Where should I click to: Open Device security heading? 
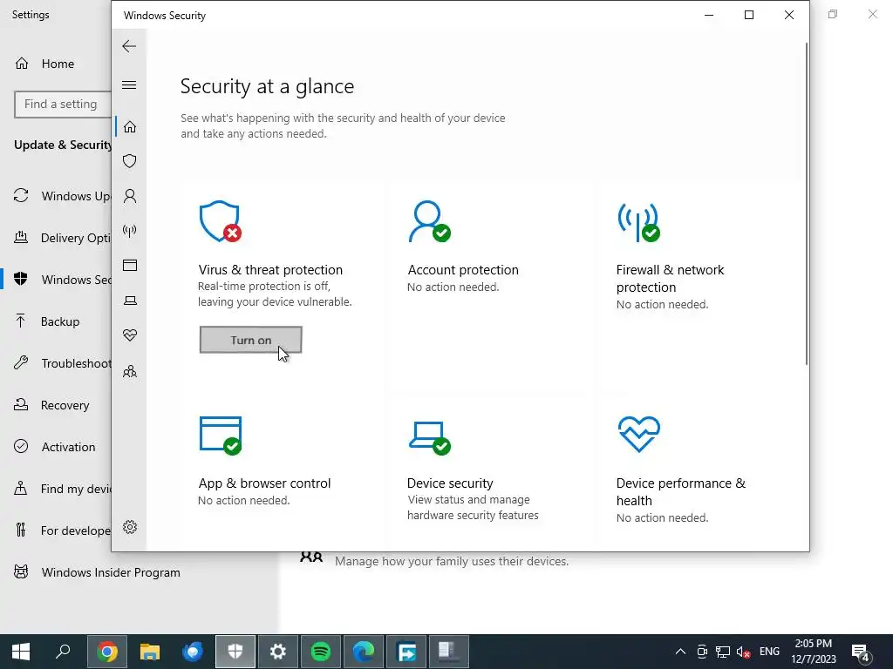(x=450, y=483)
